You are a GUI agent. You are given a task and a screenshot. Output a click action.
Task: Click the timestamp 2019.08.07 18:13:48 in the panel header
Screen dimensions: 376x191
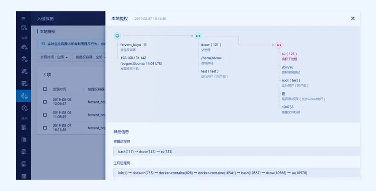pos(150,19)
